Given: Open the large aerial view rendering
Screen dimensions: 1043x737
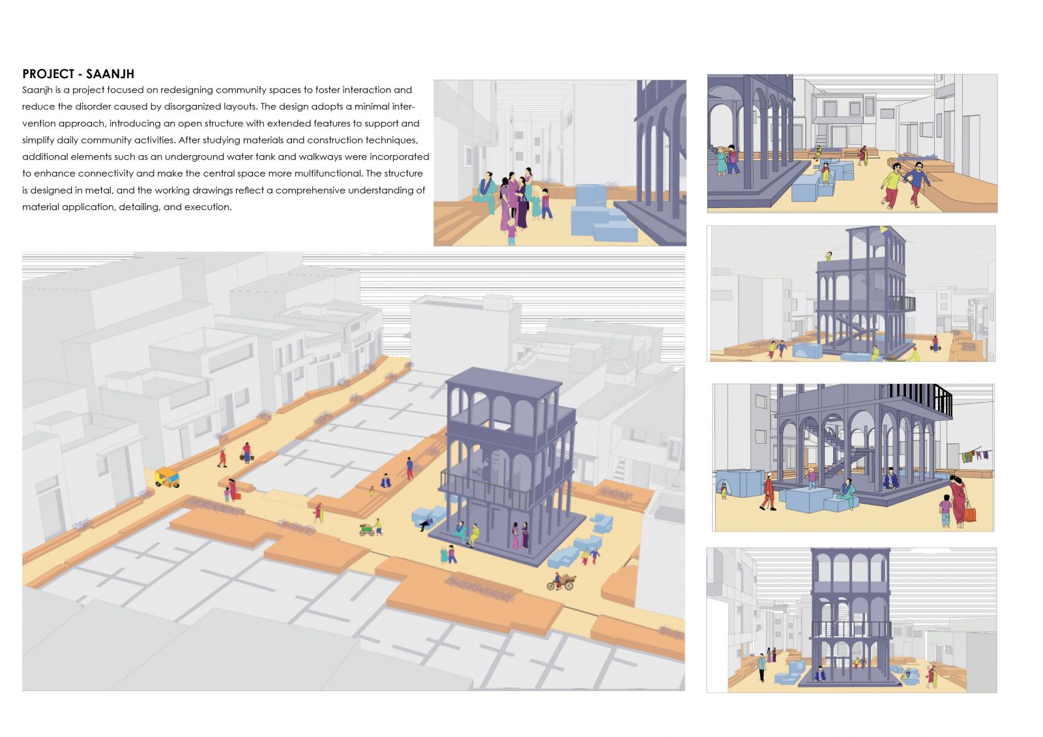Looking at the screenshot, I should (354, 471).
